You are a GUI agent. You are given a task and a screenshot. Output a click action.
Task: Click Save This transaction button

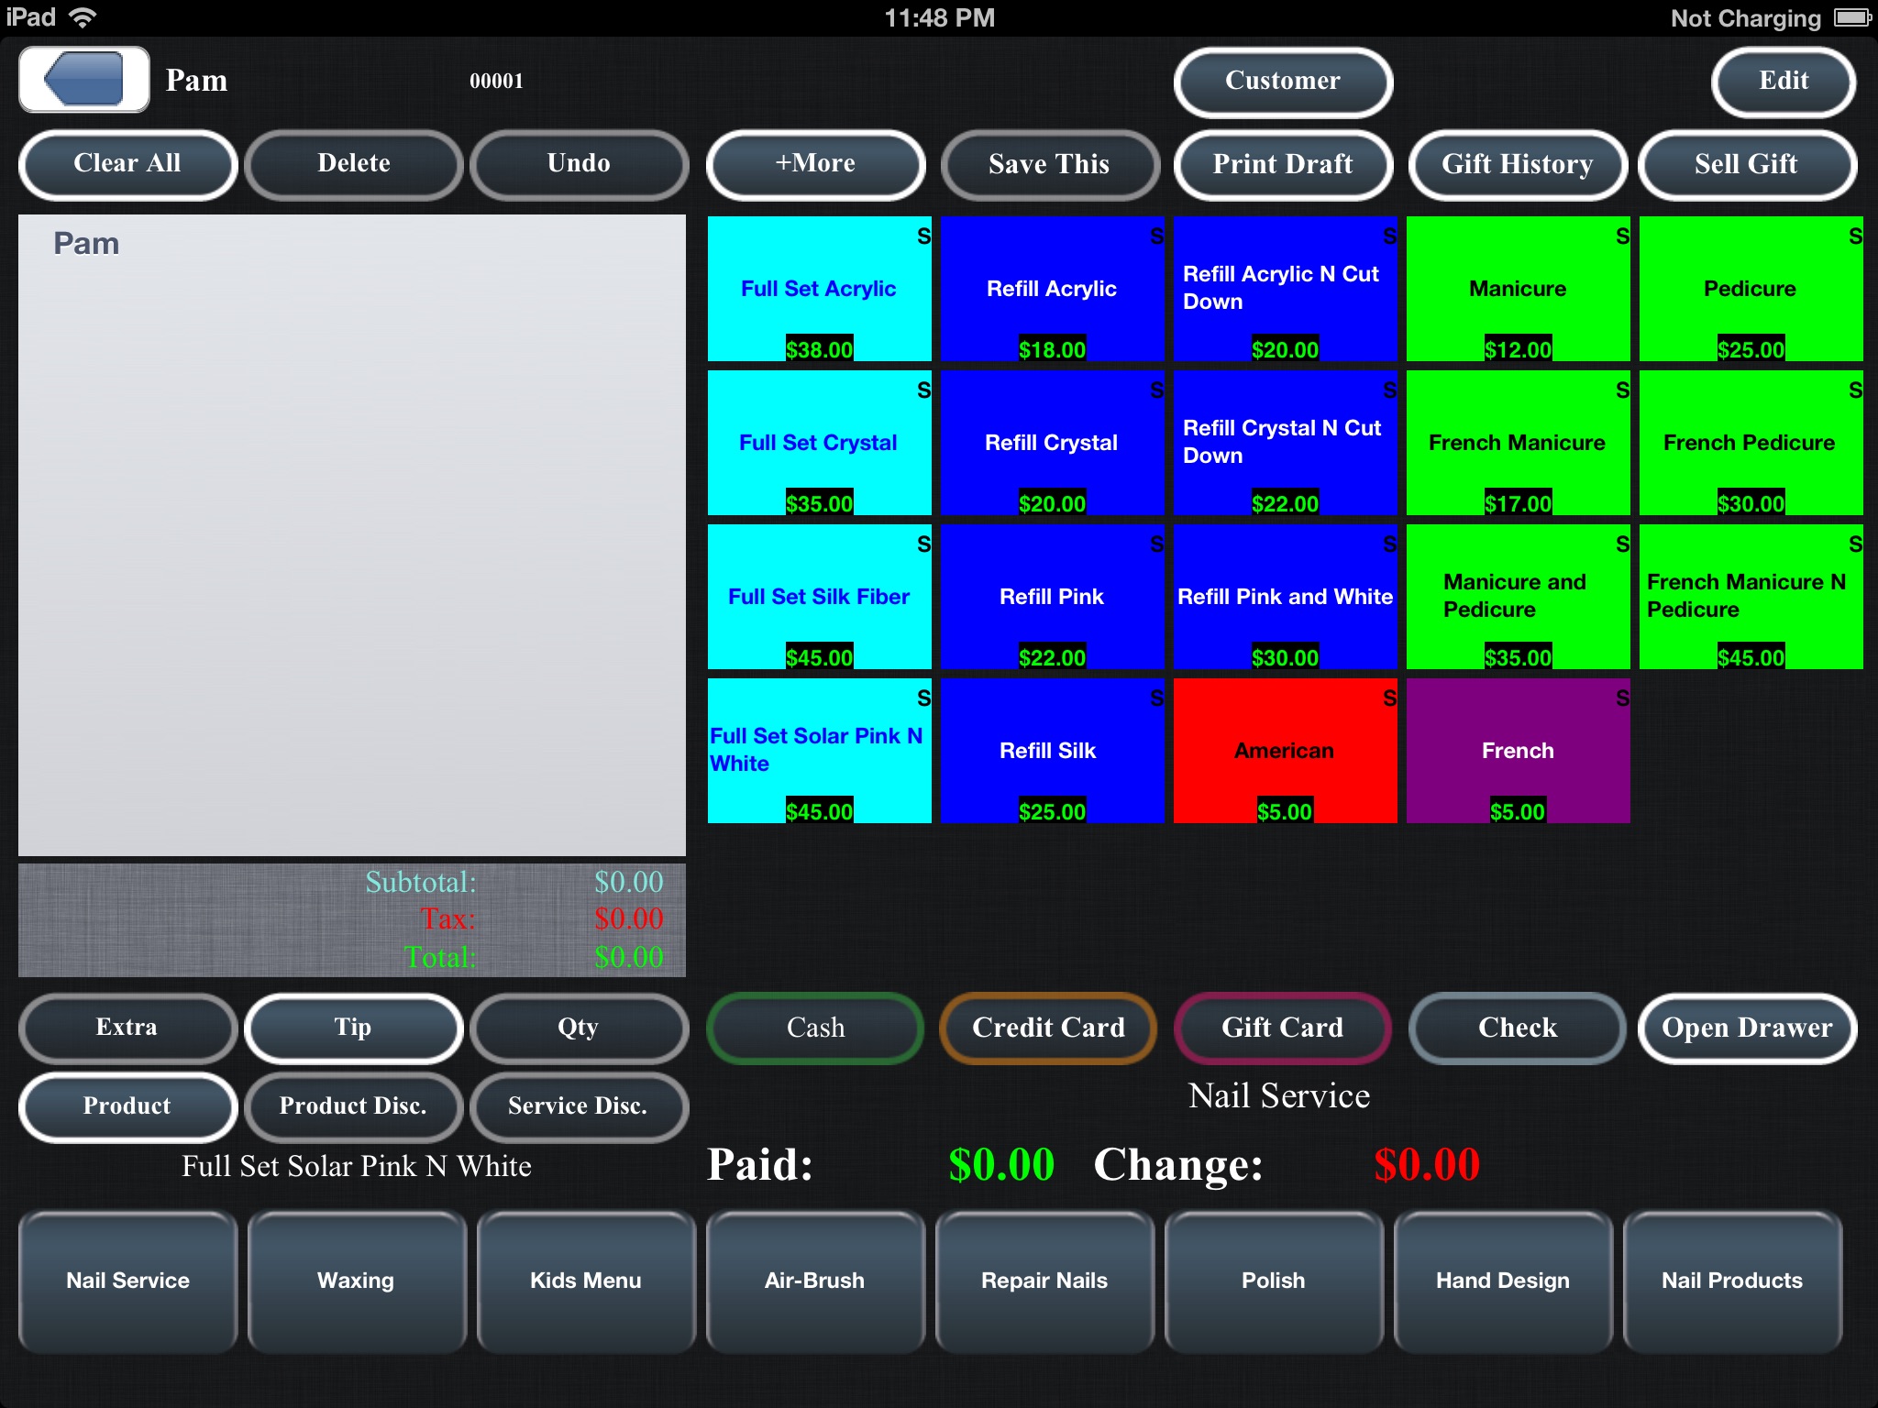[1050, 162]
